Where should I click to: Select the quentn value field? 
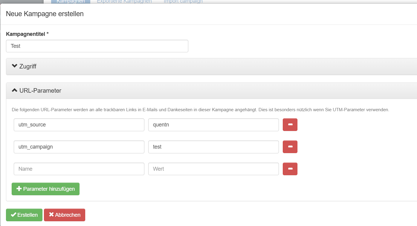(x=213, y=125)
